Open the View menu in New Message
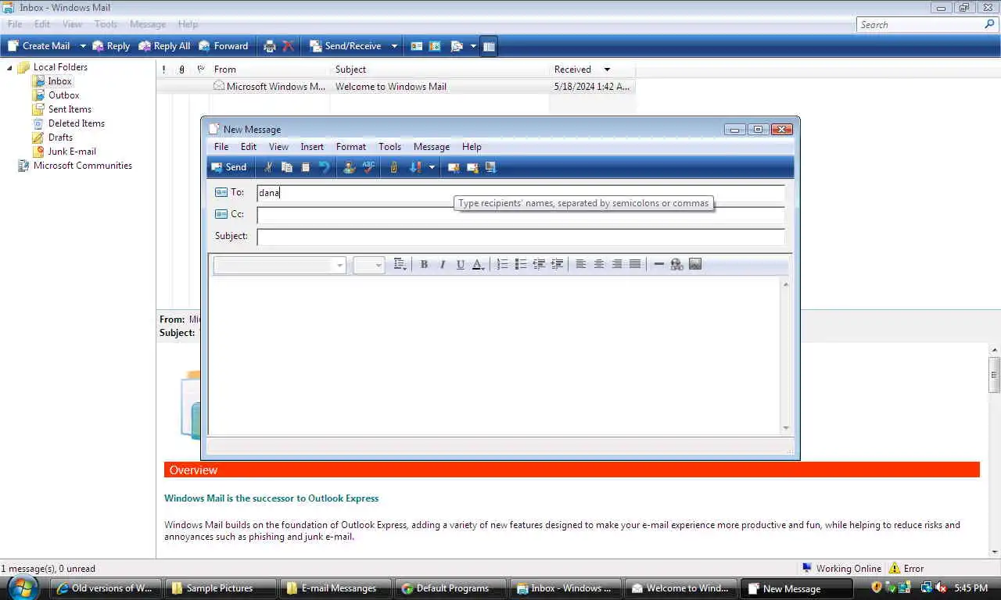Viewport: 1001px width, 600px height. pos(278,147)
